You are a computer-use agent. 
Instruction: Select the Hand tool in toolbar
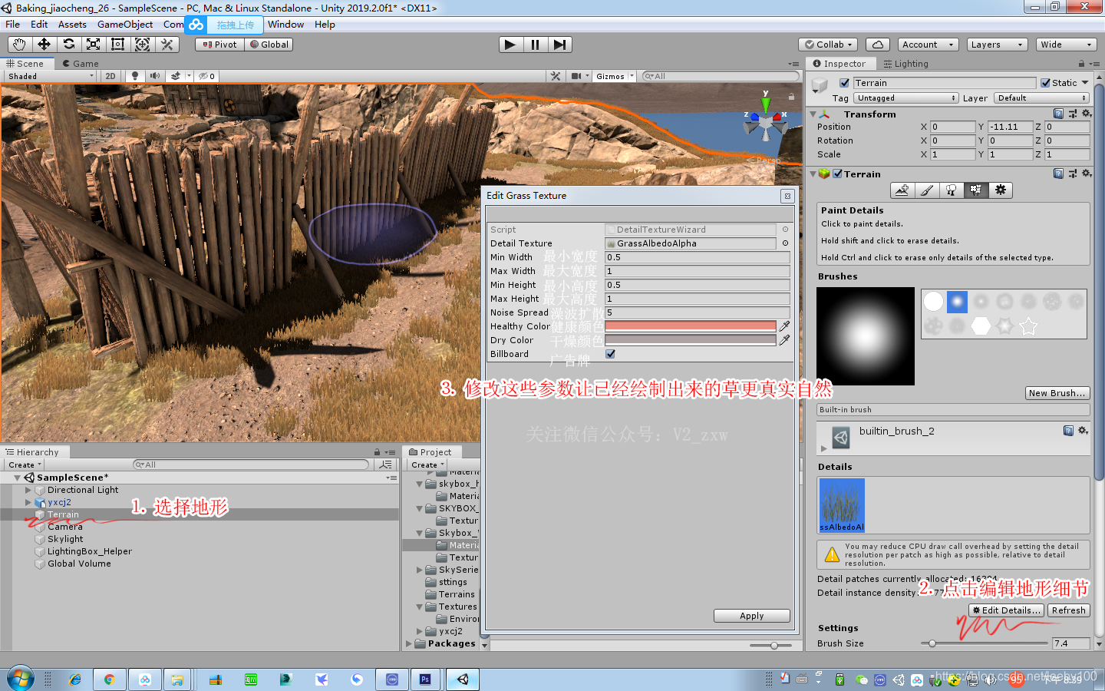tap(19, 45)
